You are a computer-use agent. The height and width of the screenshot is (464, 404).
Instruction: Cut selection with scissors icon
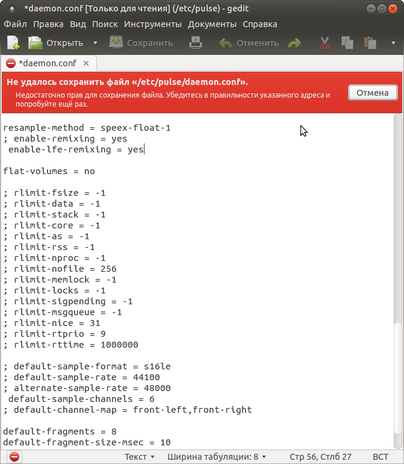pos(325,43)
